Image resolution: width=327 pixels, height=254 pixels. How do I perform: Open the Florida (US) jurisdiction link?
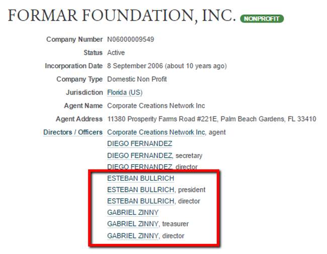point(125,93)
